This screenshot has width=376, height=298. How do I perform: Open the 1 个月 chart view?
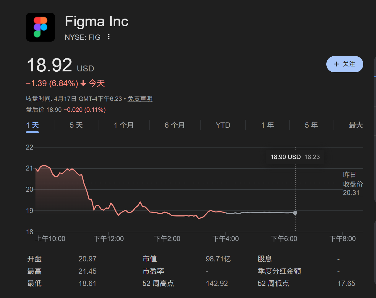click(x=124, y=125)
